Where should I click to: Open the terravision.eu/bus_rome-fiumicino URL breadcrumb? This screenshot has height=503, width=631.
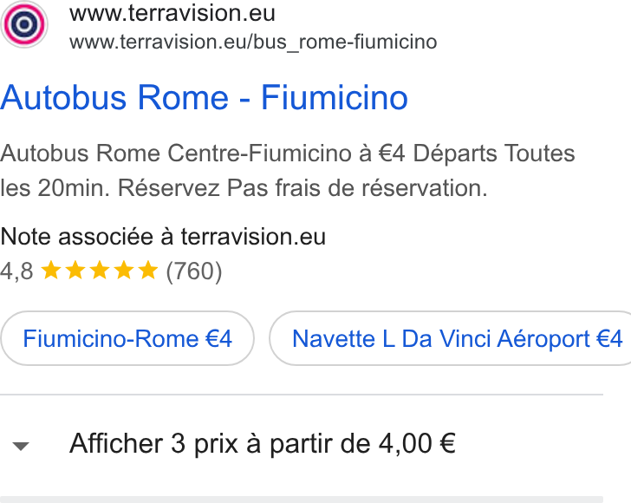pyautogui.click(x=253, y=42)
